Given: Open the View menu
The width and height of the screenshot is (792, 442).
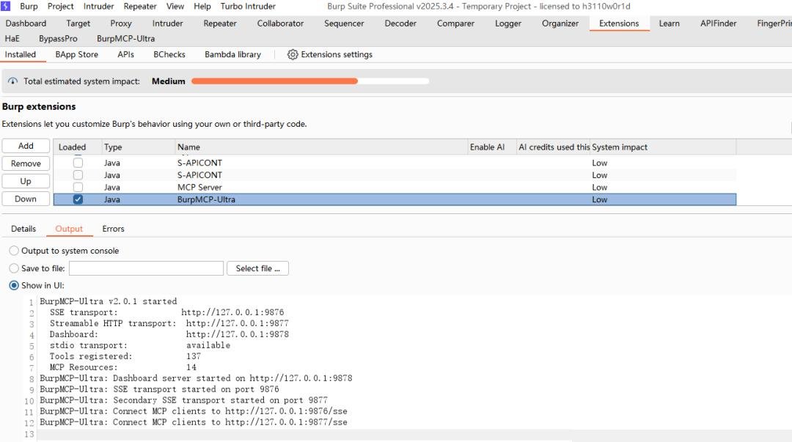Looking at the screenshot, I should point(175,7).
